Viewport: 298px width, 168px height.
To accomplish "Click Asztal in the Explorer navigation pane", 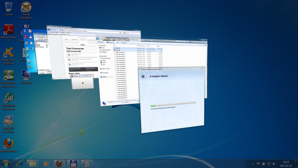I will click(x=103, y=48).
